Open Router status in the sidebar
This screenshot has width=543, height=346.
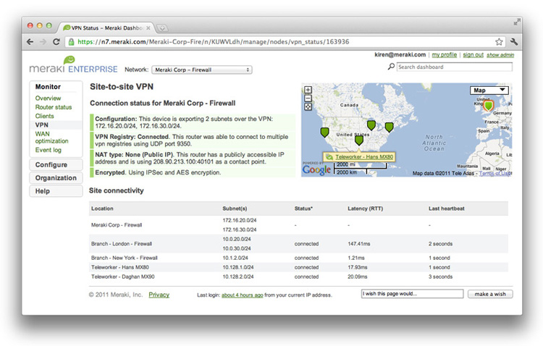coord(54,107)
